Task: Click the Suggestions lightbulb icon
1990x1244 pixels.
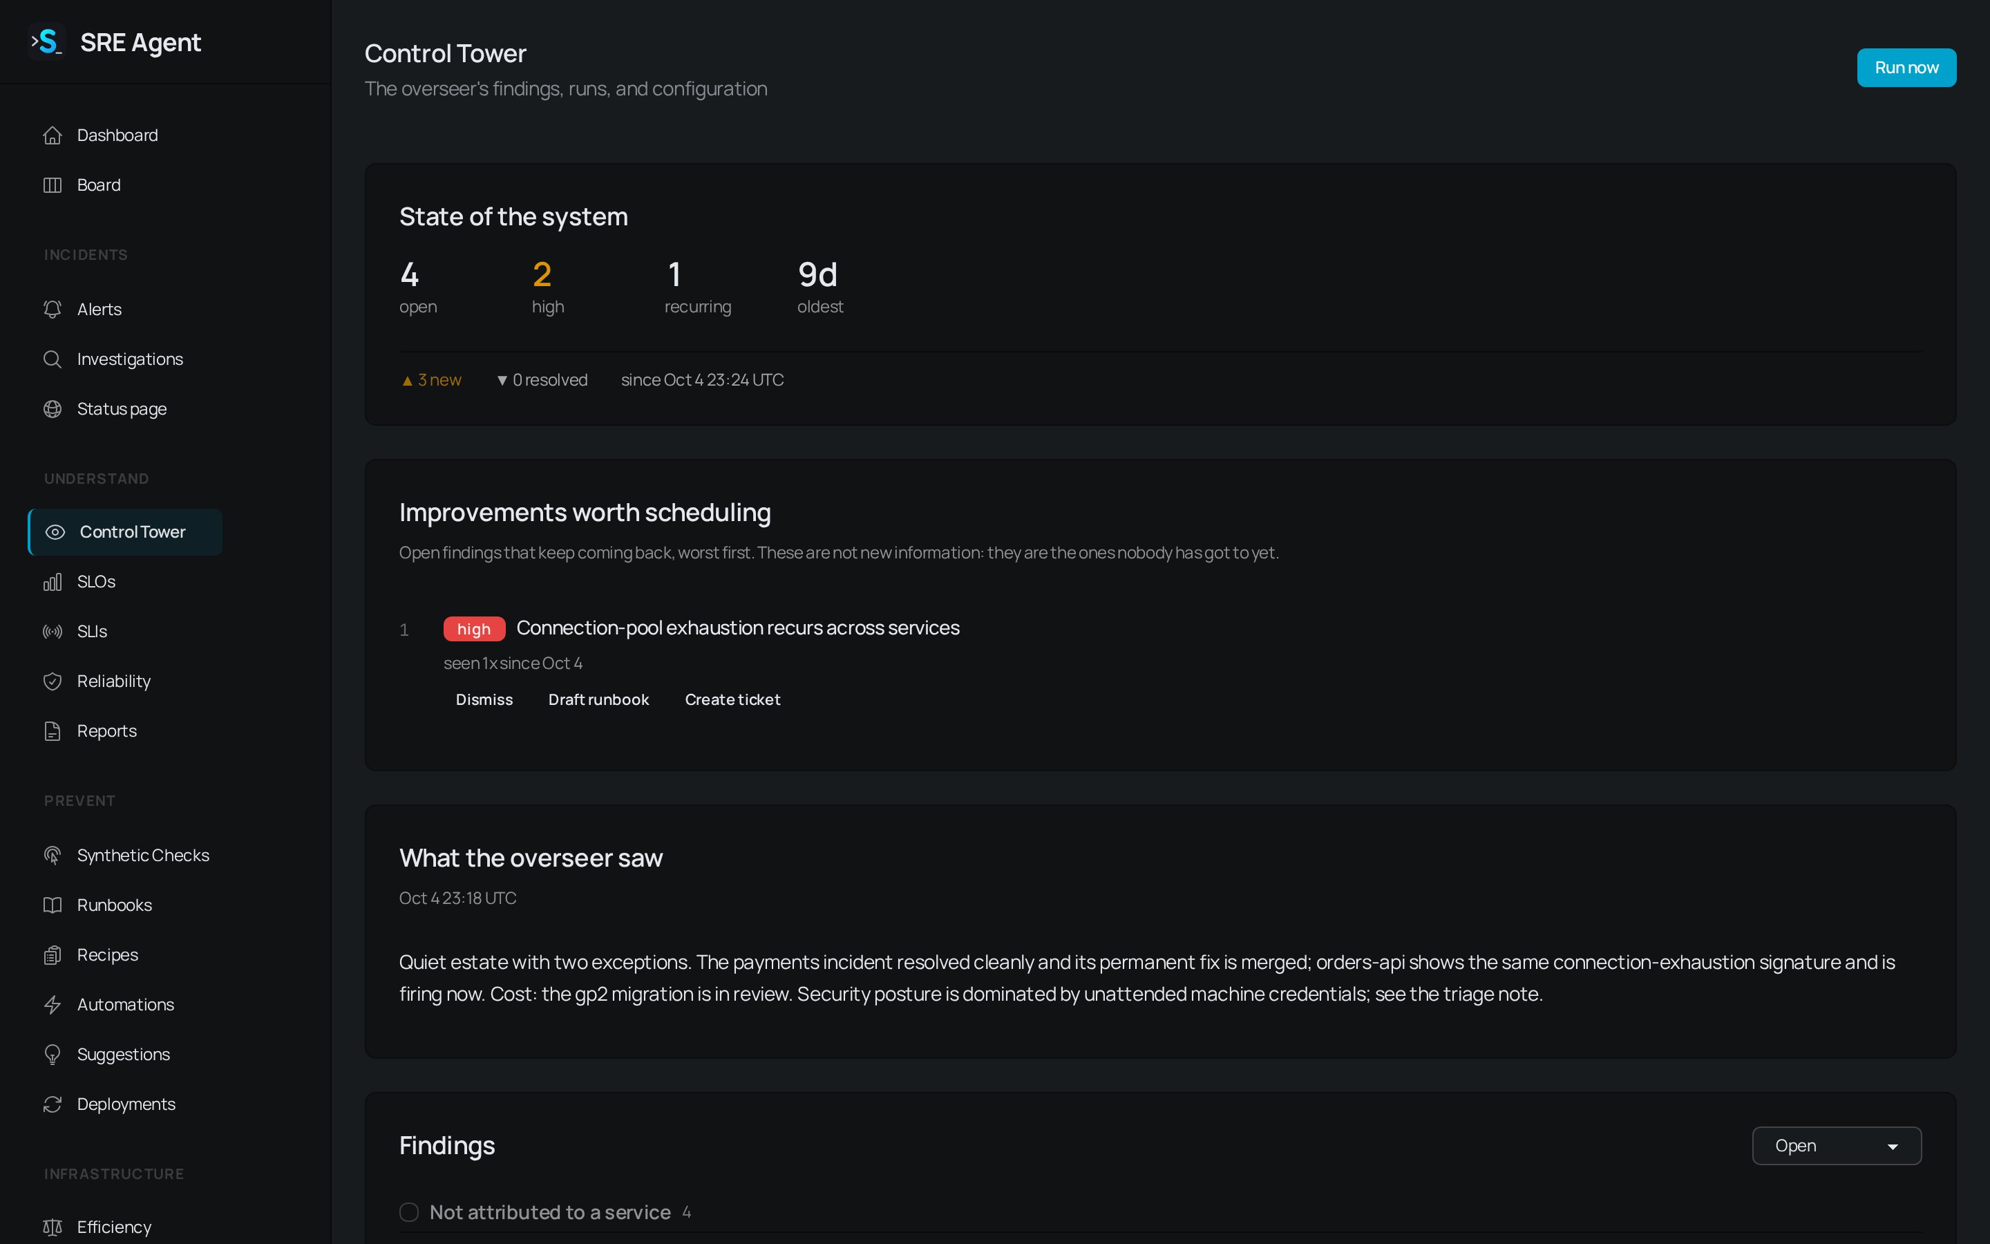Action: 53,1054
